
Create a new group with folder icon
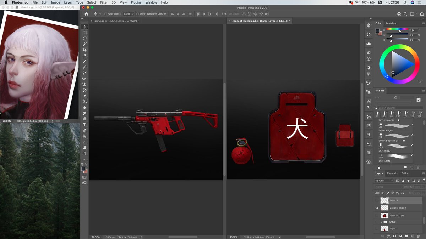coord(406,236)
